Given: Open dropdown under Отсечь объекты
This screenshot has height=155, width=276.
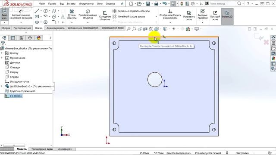Looking at the screenshot, I should [x=72, y=22].
